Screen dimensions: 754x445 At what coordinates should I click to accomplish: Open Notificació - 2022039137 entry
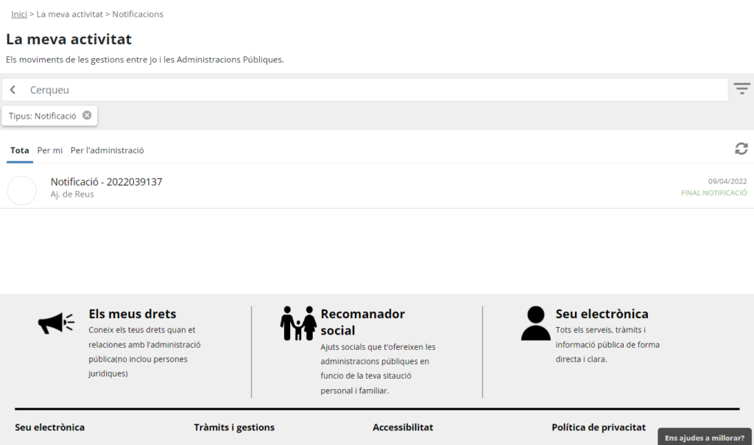[106, 182]
